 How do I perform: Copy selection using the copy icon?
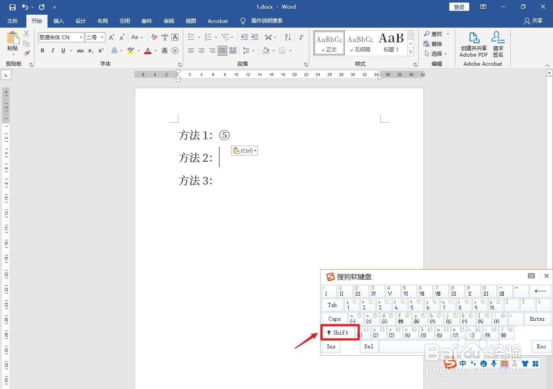(26, 44)
